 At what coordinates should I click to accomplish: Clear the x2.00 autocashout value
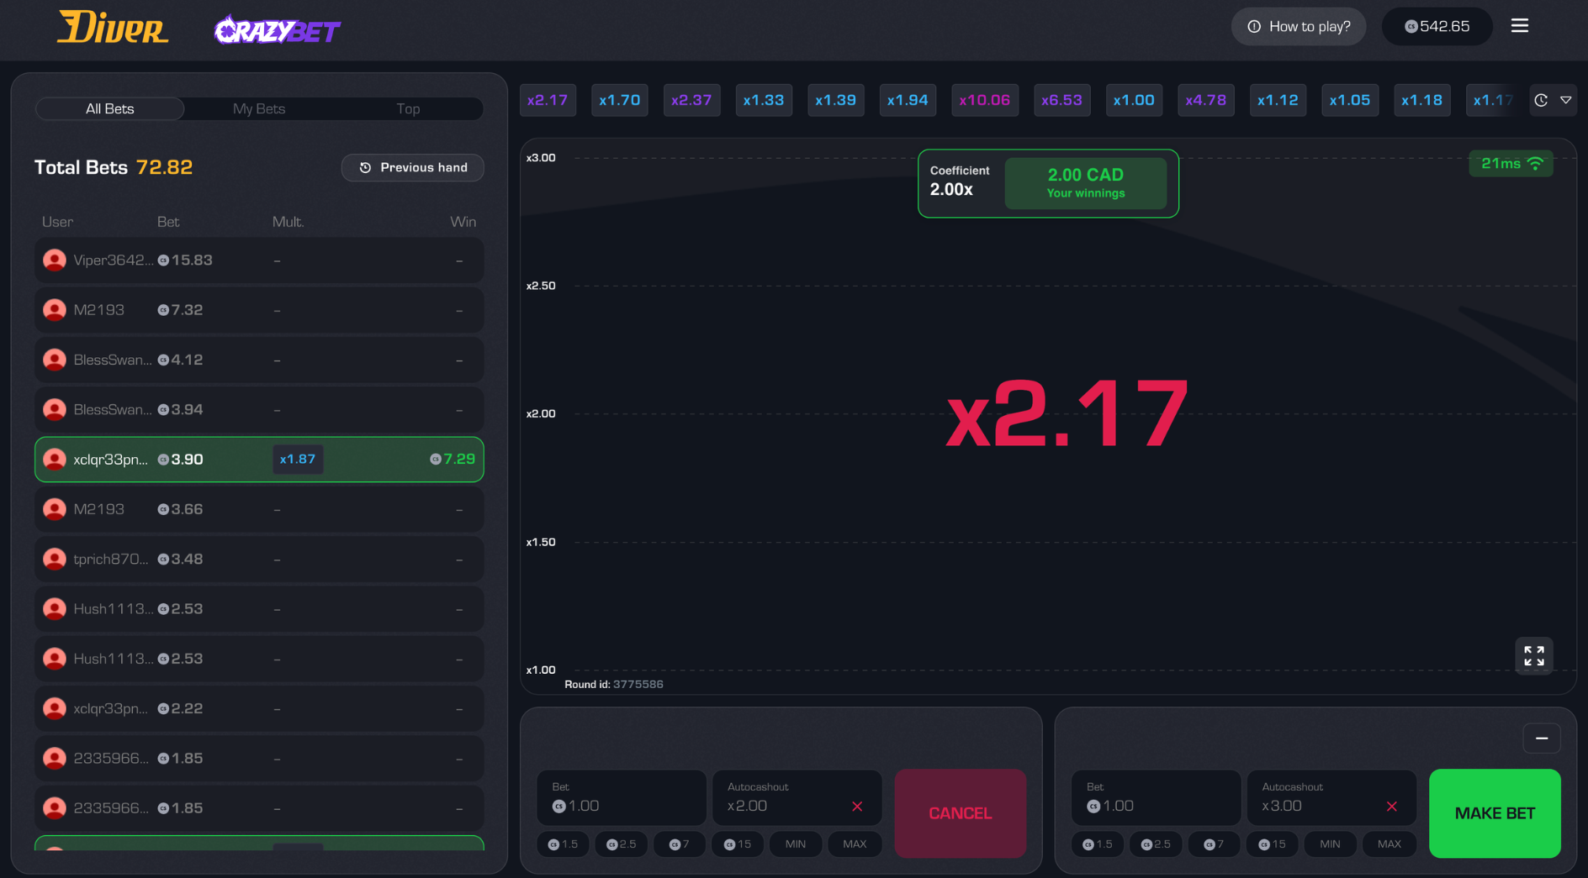point(857,807)
